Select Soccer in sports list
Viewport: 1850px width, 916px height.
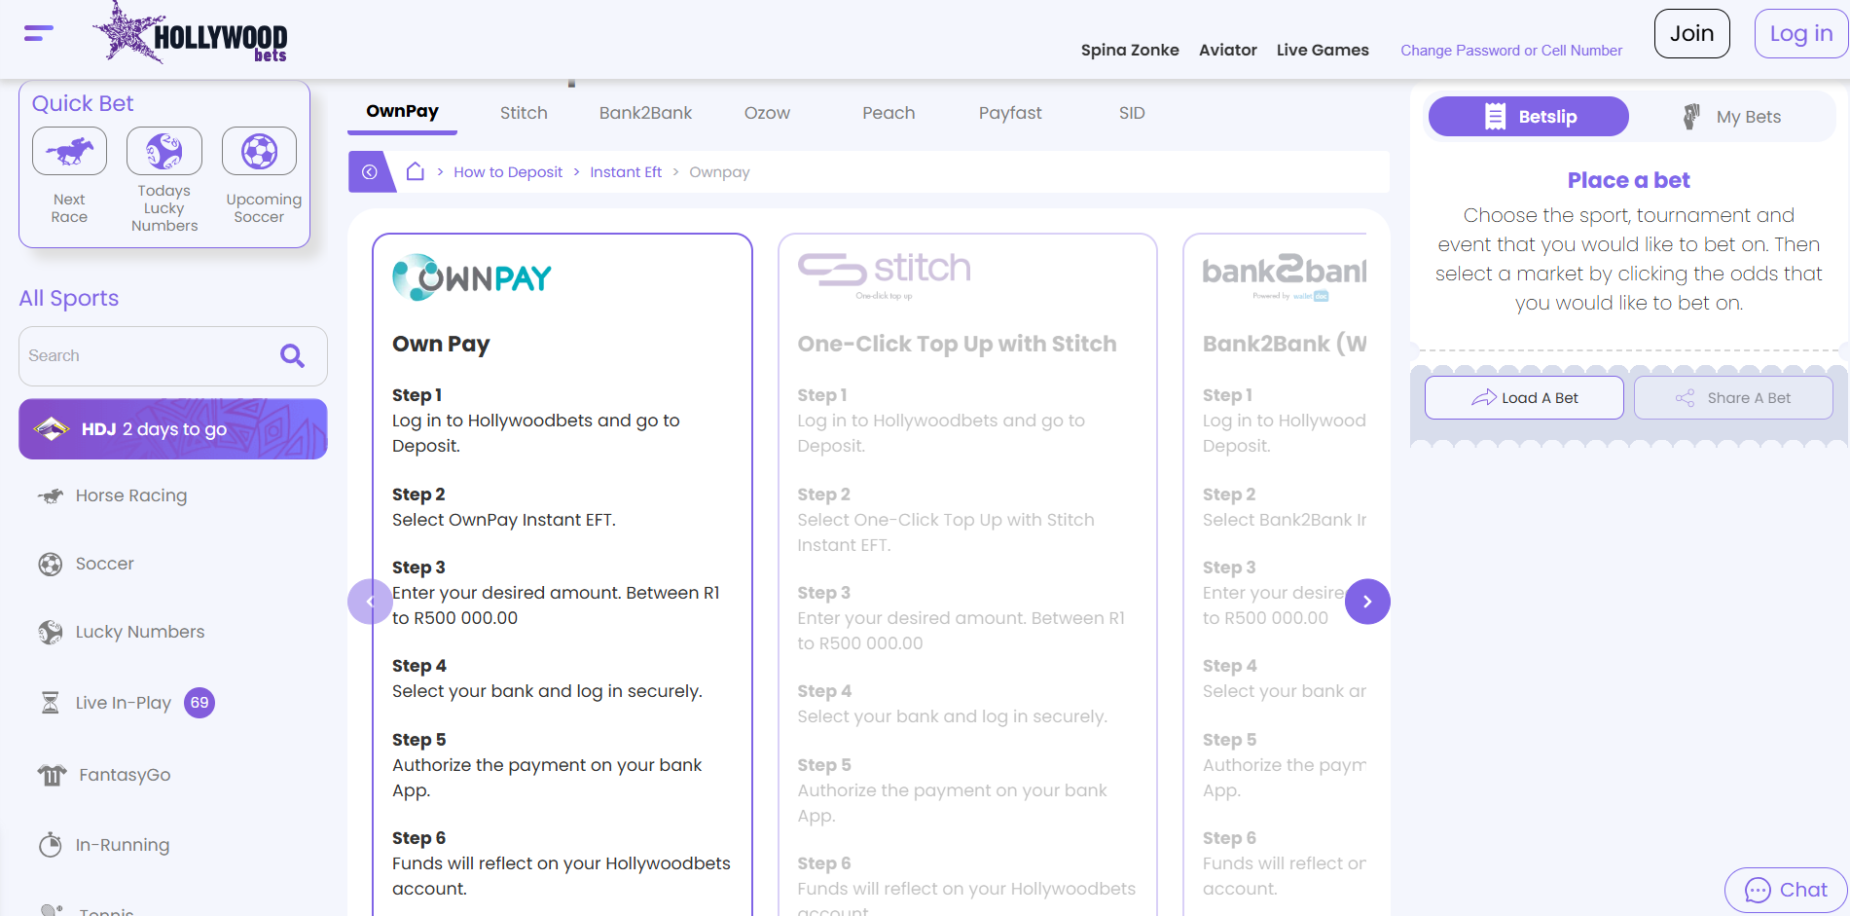coord(104,564)
